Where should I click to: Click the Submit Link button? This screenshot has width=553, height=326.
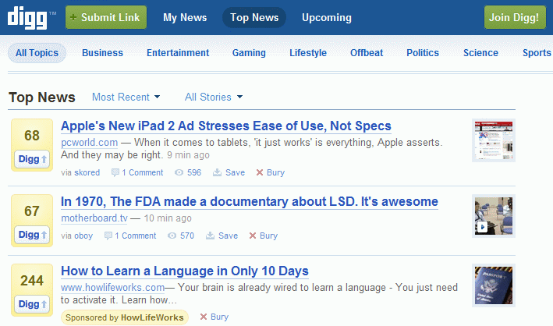(x=106, y=17)
